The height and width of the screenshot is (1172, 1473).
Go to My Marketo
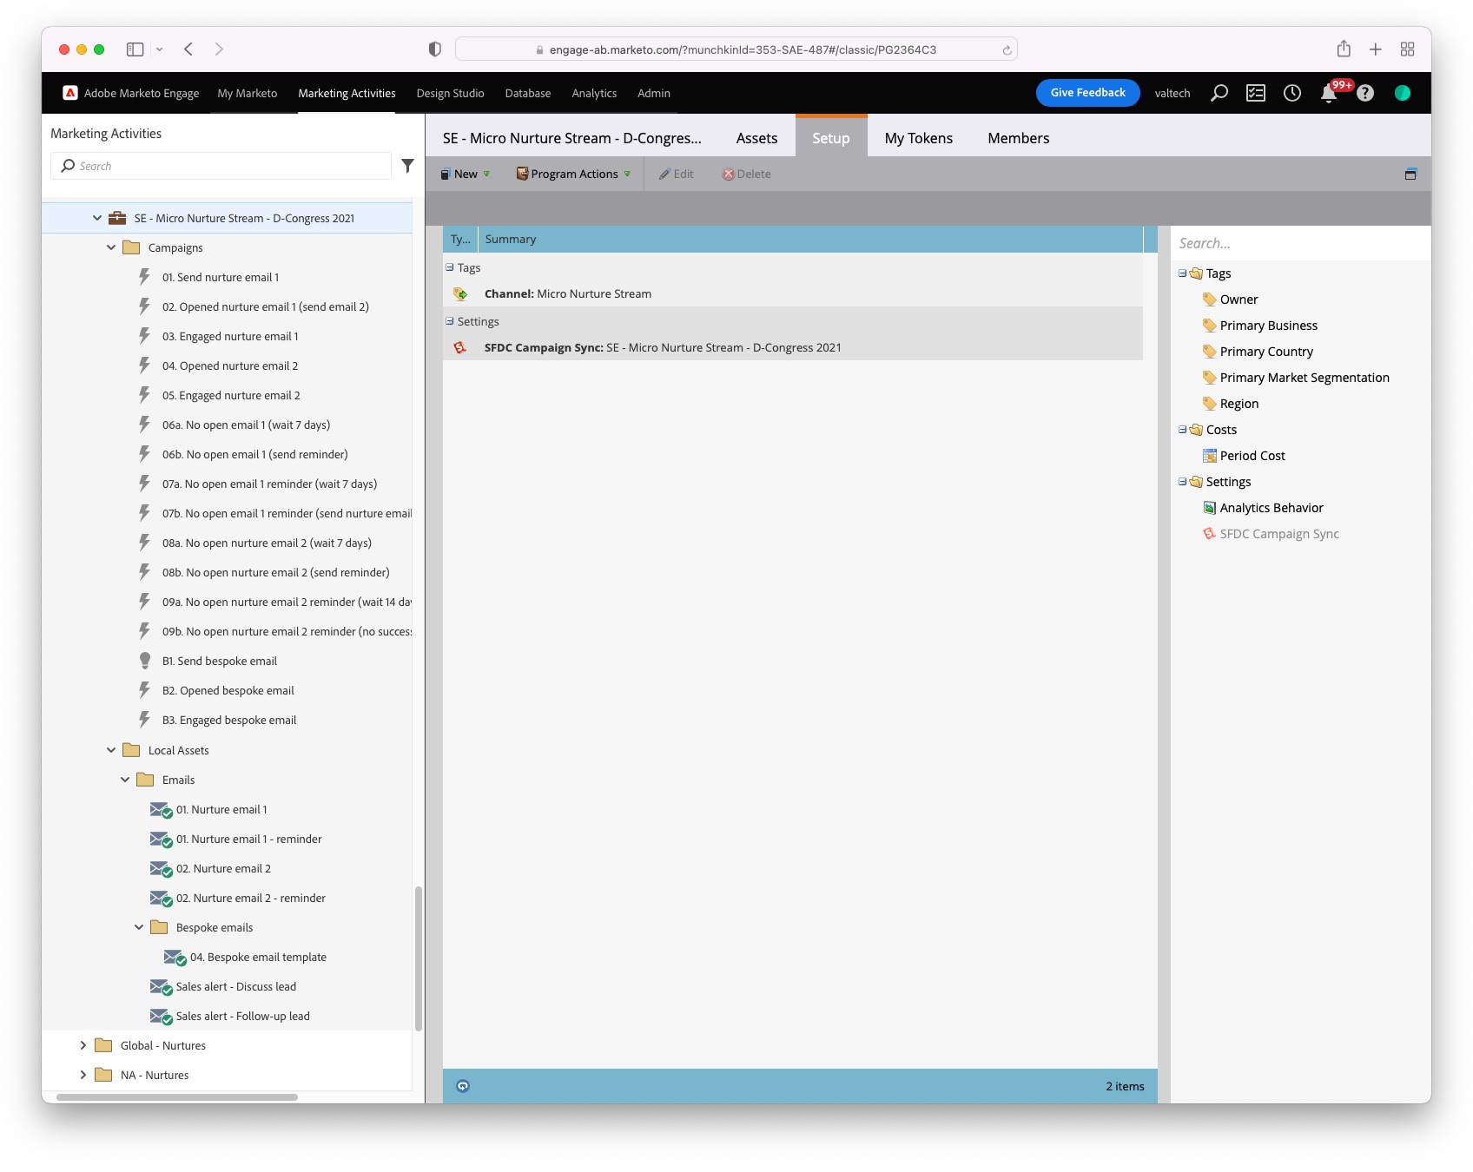[248, 93]
